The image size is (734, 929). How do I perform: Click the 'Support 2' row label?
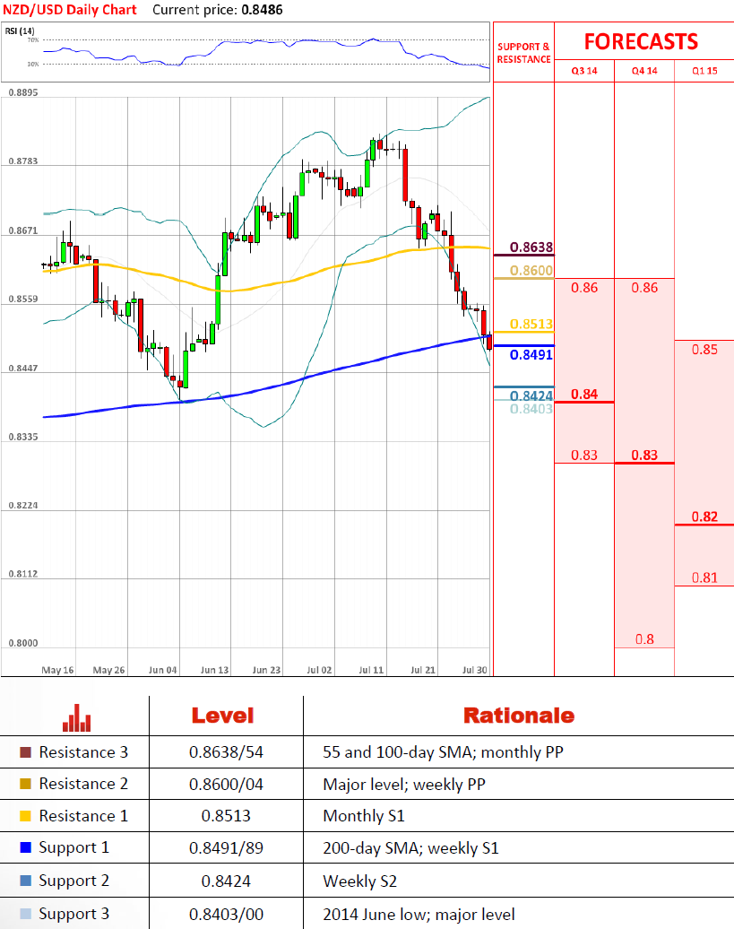coord(74,881)
